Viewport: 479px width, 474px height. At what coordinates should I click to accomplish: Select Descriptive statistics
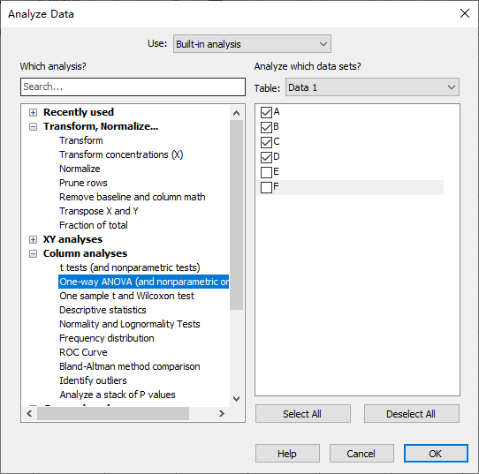(103, 310)
